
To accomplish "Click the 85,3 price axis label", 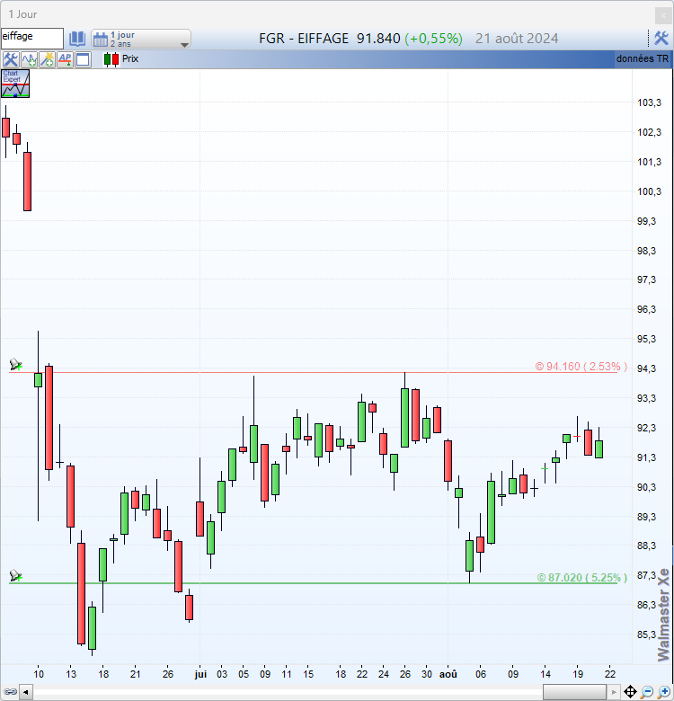I will tap(646, 634).
